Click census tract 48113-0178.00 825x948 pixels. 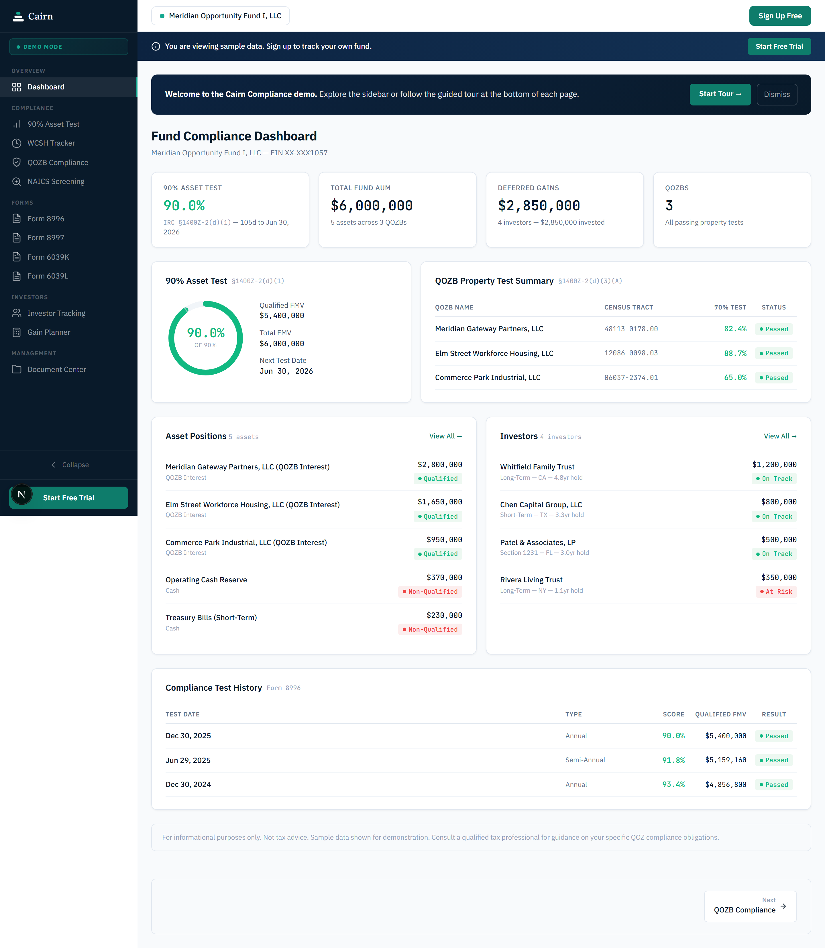click(x=631, y=329)
